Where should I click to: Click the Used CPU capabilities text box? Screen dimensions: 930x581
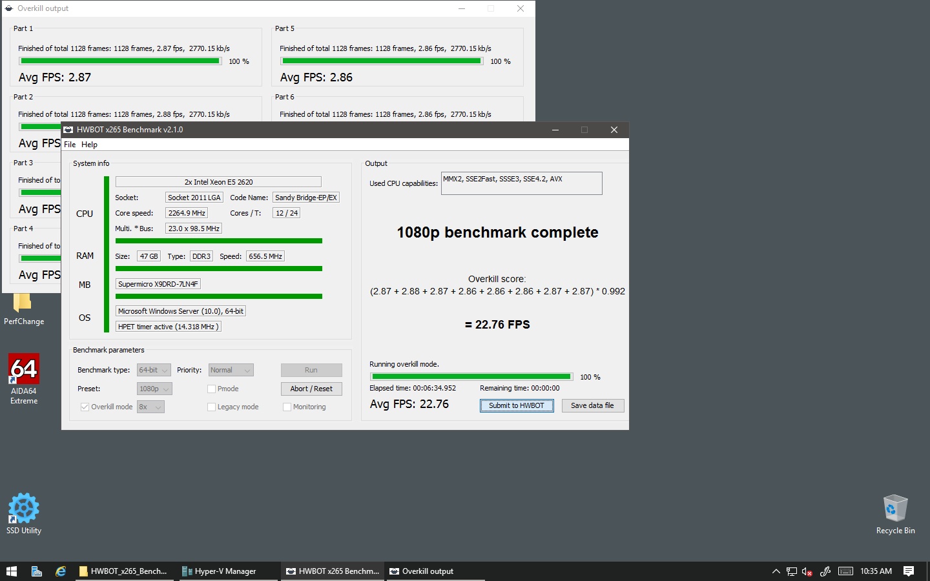[x=522, y=183]
